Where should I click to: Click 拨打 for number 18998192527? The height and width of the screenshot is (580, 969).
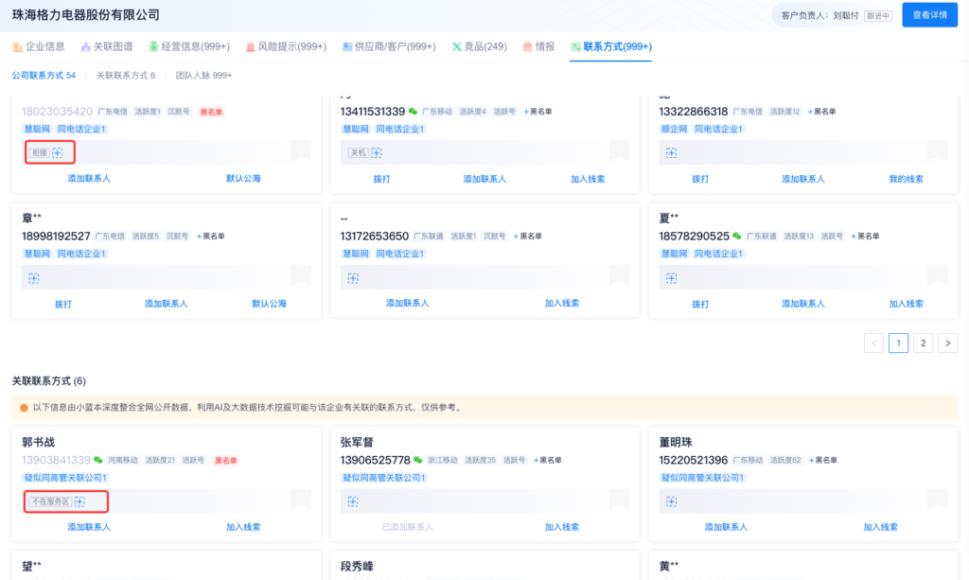tap(63, 304)
